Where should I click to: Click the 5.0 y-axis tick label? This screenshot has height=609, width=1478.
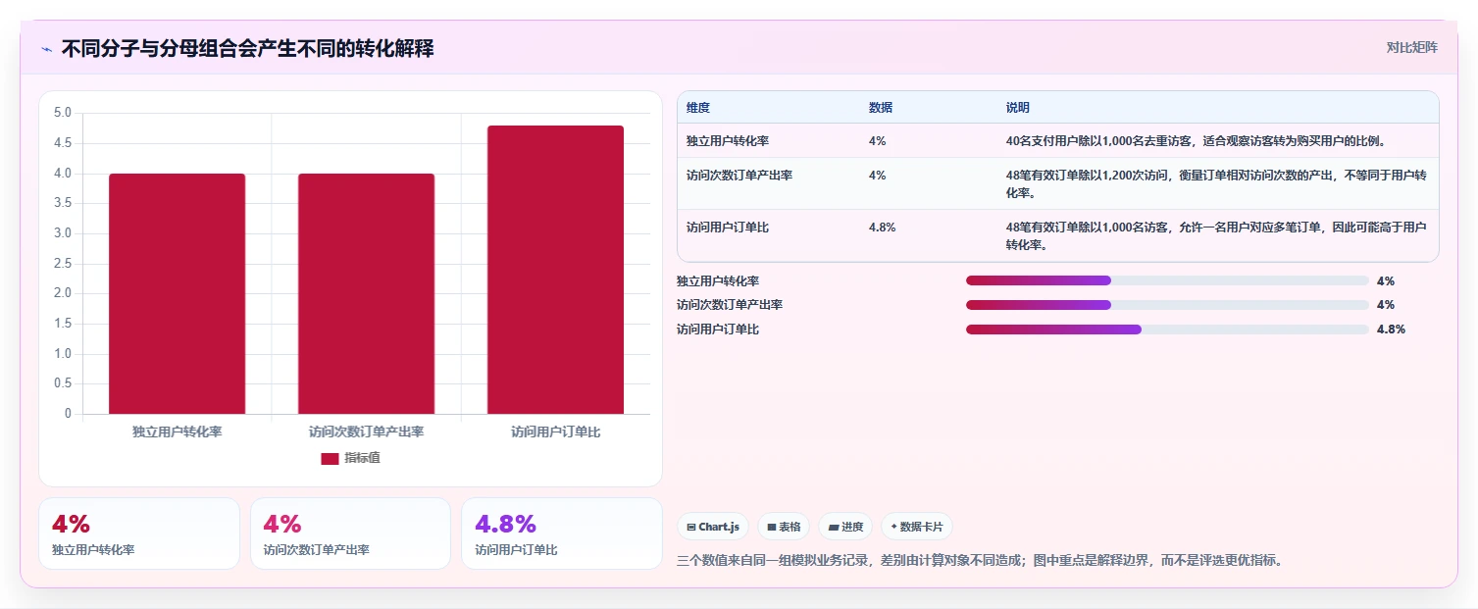(63, 113)
